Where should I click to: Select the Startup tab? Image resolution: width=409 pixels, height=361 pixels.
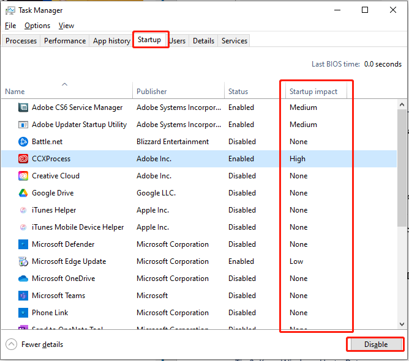(x=149, y=40)
